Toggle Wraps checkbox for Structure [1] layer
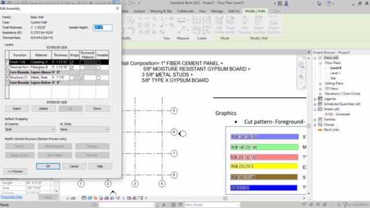Viewport: 370px width, 208px height. tap(72, 77)
